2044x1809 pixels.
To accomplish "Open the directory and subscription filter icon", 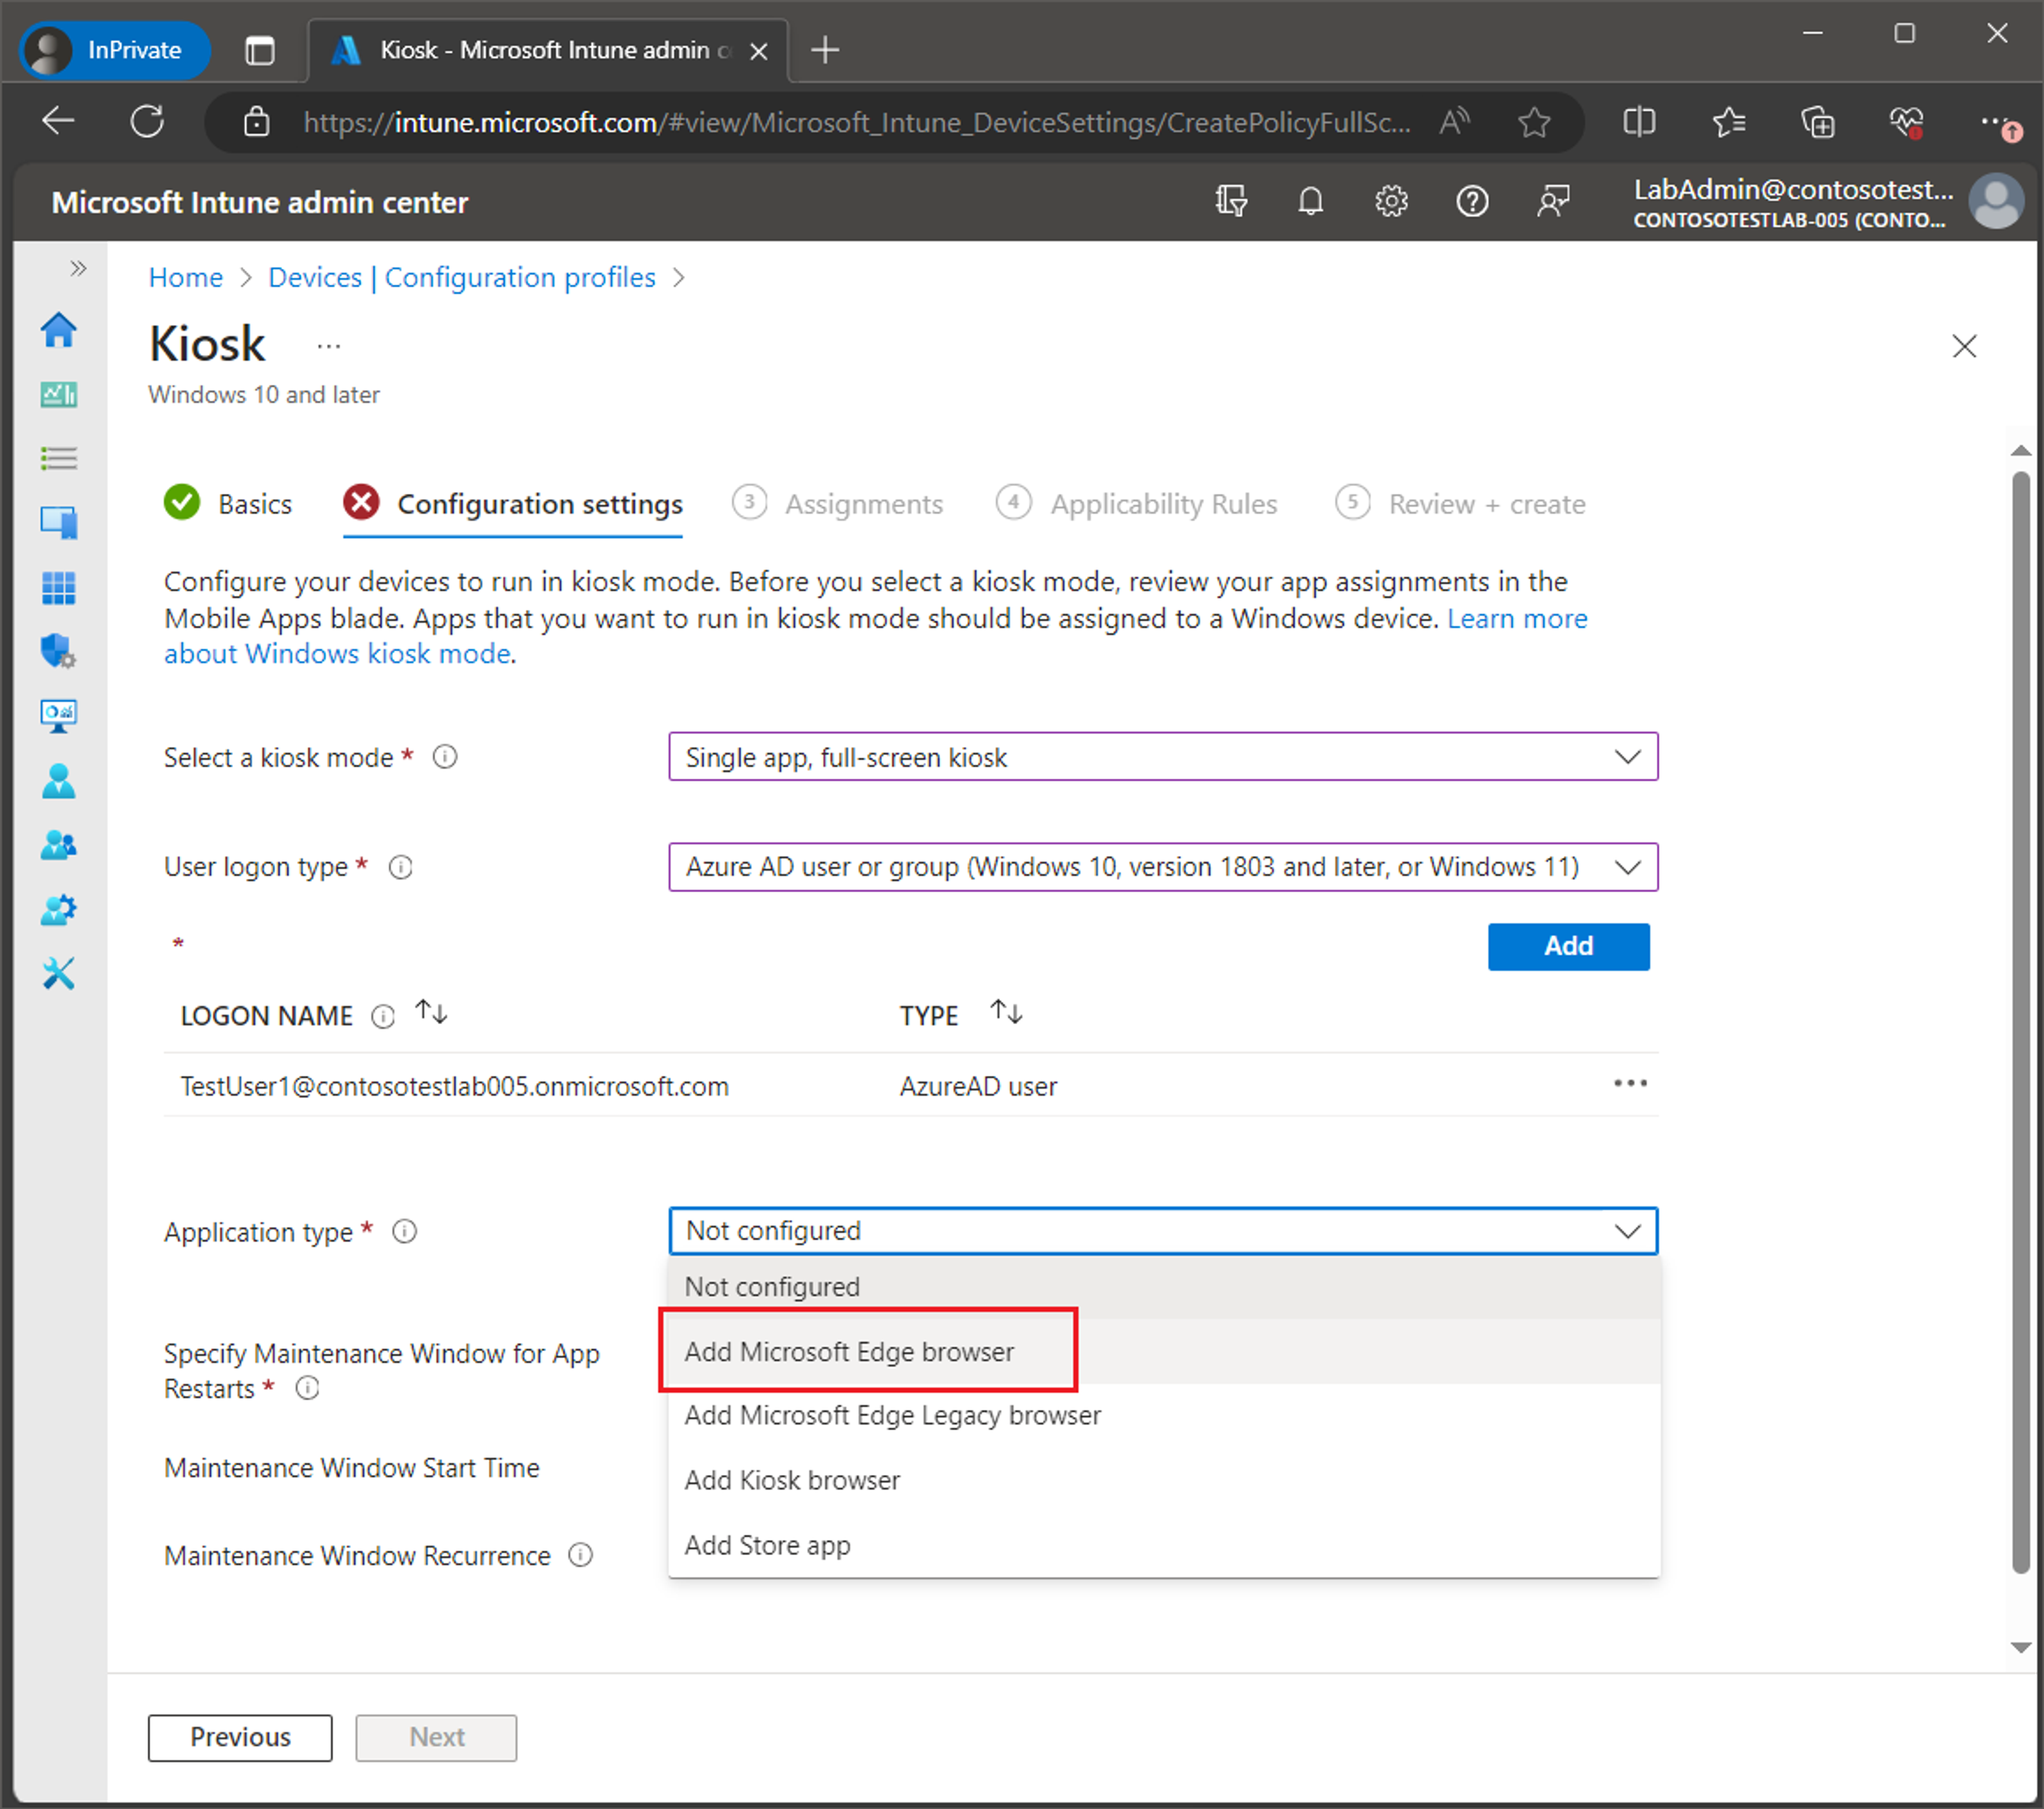I will [x=1230, y=202].
